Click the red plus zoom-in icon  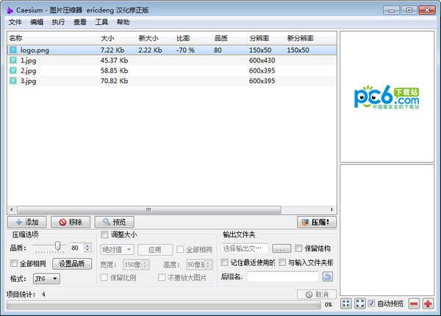tap(429, 304)
